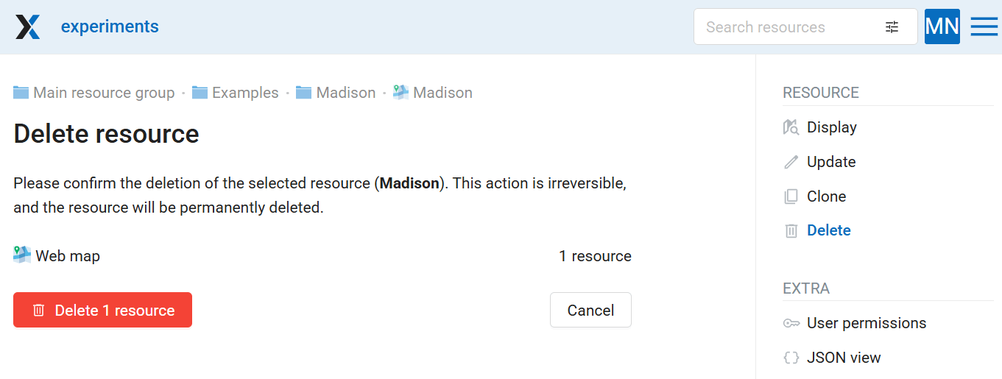Screen dimensions: 1002x379
Task: Click the Update pencil icon
Action: click(791, 162)
